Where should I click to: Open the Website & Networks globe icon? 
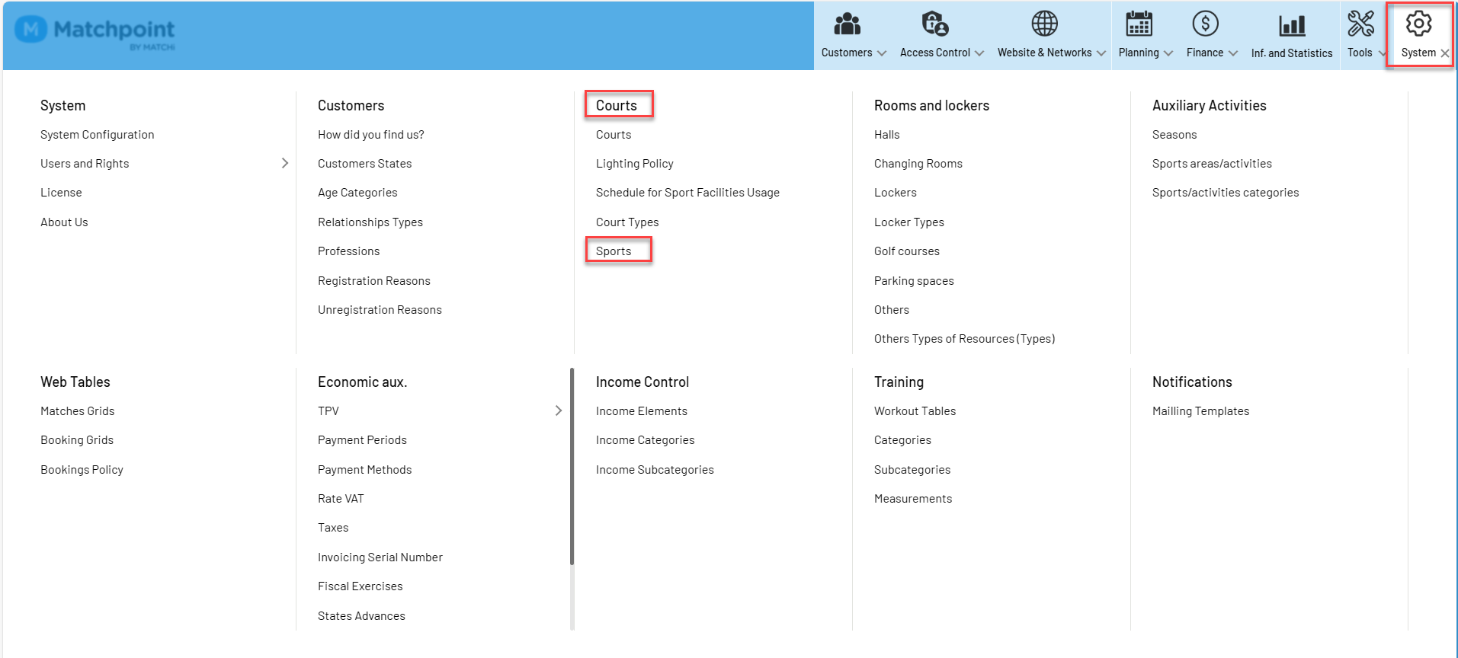coord(1044,24)
